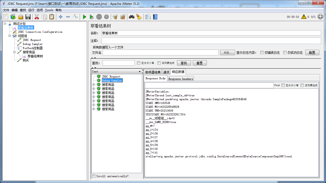Enable the 仅错误日志 checkbox
Screen dimensions: 326x183
point(262,53)
